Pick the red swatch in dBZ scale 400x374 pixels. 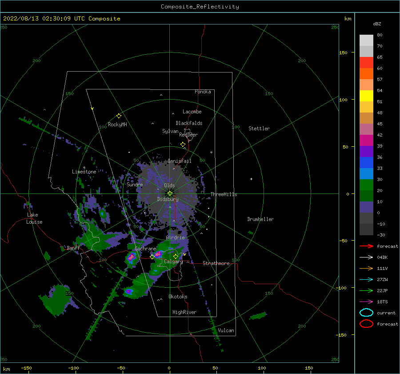tap(366, 62)
